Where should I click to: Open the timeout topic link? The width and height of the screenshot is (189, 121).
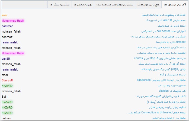point(171,42)
